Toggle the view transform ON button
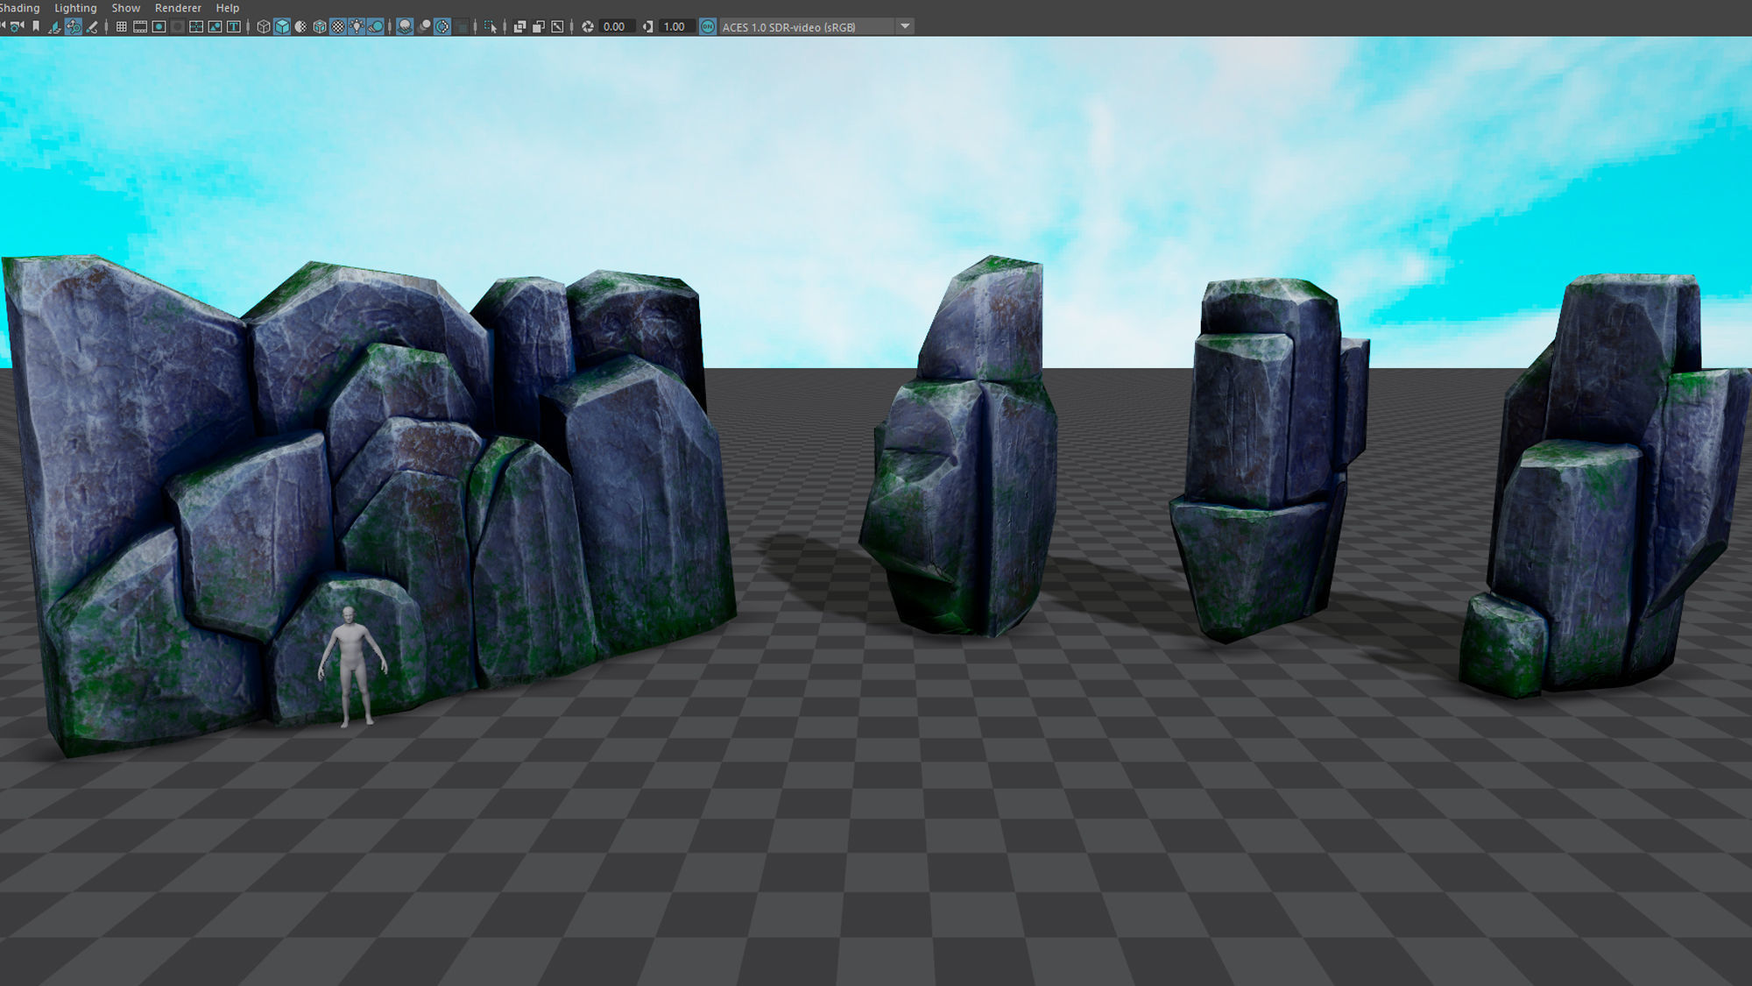The width and height of the screenshot is (1752, 986). [708, 27]
